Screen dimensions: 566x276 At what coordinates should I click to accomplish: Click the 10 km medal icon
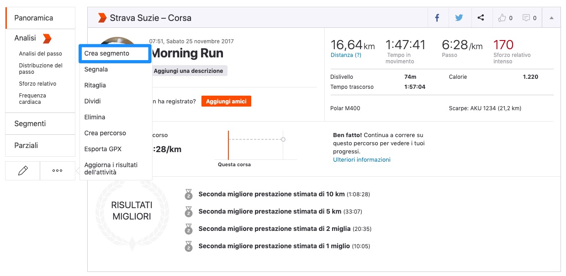(x=188, y=194)
